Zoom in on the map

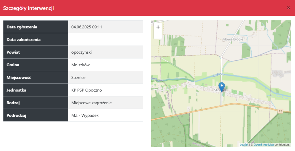(x=158, y=27)
